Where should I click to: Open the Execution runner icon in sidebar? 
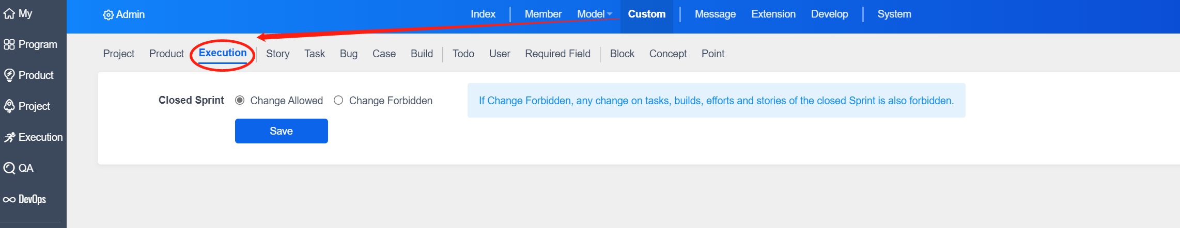tap(9, 137)
